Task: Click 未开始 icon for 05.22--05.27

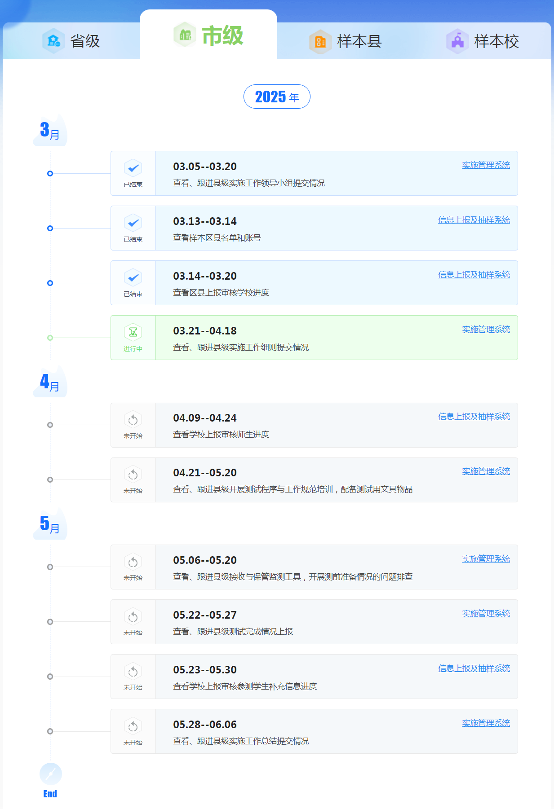Action: coord(133,617)
